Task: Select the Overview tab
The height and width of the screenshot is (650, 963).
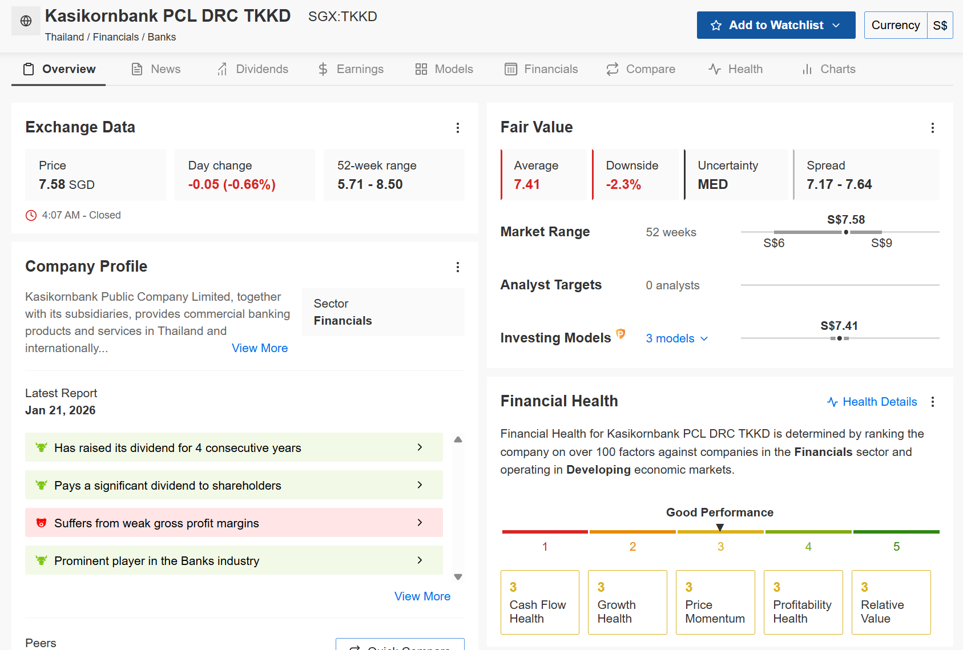Action: click(59, 70)
